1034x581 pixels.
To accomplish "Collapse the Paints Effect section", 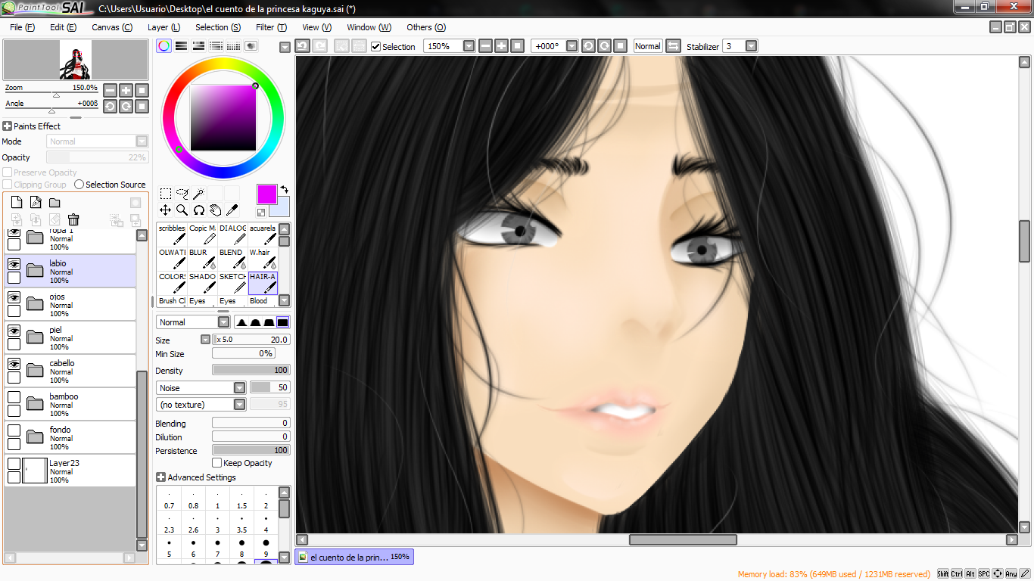I will coord(7,126).
